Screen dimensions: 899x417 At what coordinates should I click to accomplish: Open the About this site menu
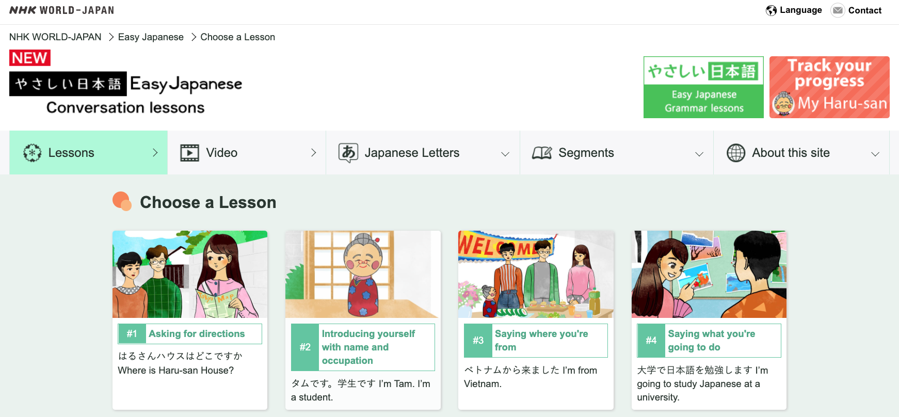801,152
